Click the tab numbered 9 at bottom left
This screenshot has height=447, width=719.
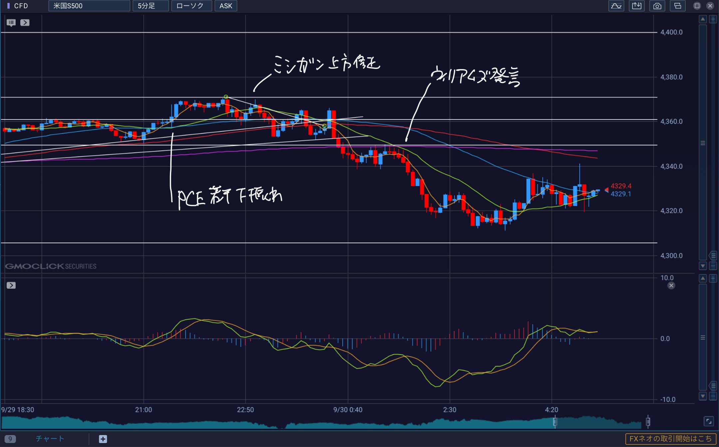pyautogui.click(x=10, y=439)
